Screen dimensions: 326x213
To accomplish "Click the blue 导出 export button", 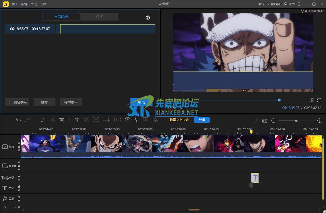I will [x=202, y=119].
